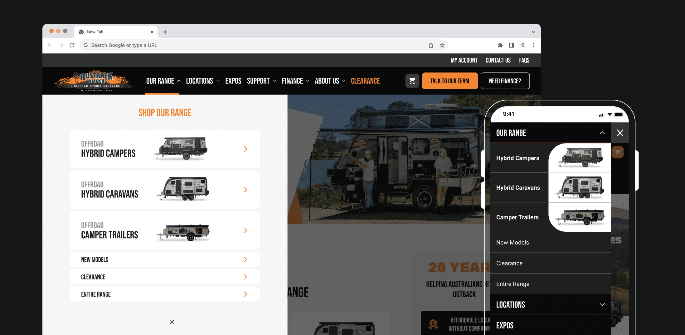This screenshot has height=335, width=685.
Task: Click the URL search field
Action: [264, 45]
